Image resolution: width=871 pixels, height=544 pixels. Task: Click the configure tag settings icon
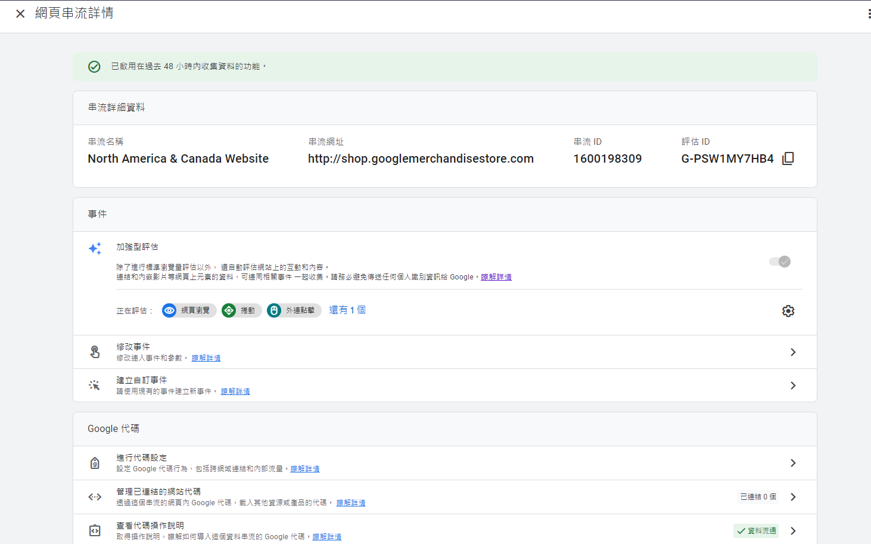pyautogui.click(x=95, y=463)
